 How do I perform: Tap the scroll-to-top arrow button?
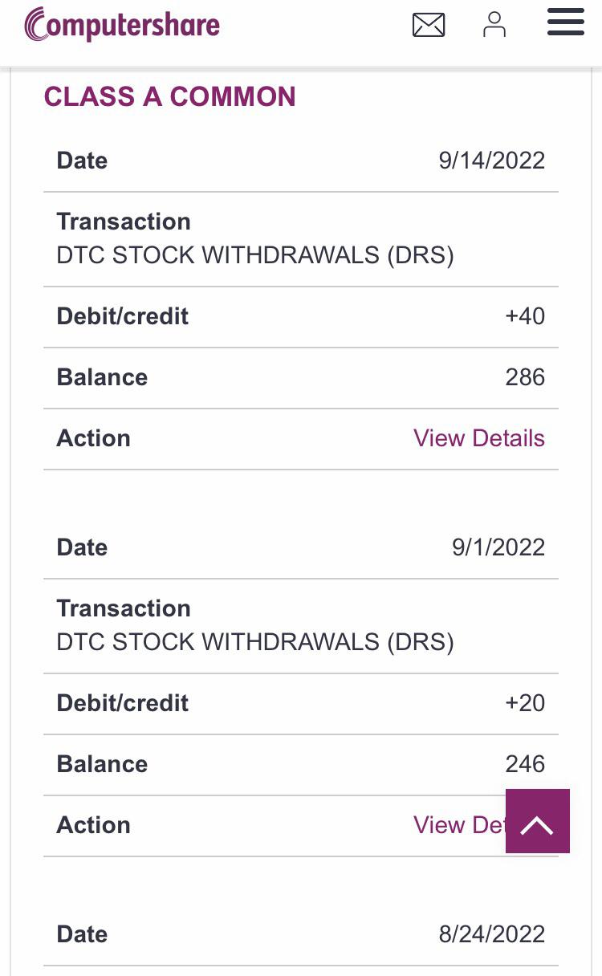[x=538, y=821]
